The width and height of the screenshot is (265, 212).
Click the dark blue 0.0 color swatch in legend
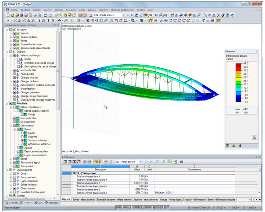coord(239,100)
